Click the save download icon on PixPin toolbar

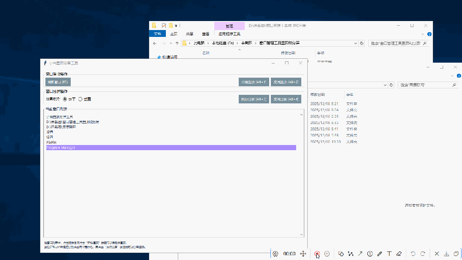(x=447, y=254)
